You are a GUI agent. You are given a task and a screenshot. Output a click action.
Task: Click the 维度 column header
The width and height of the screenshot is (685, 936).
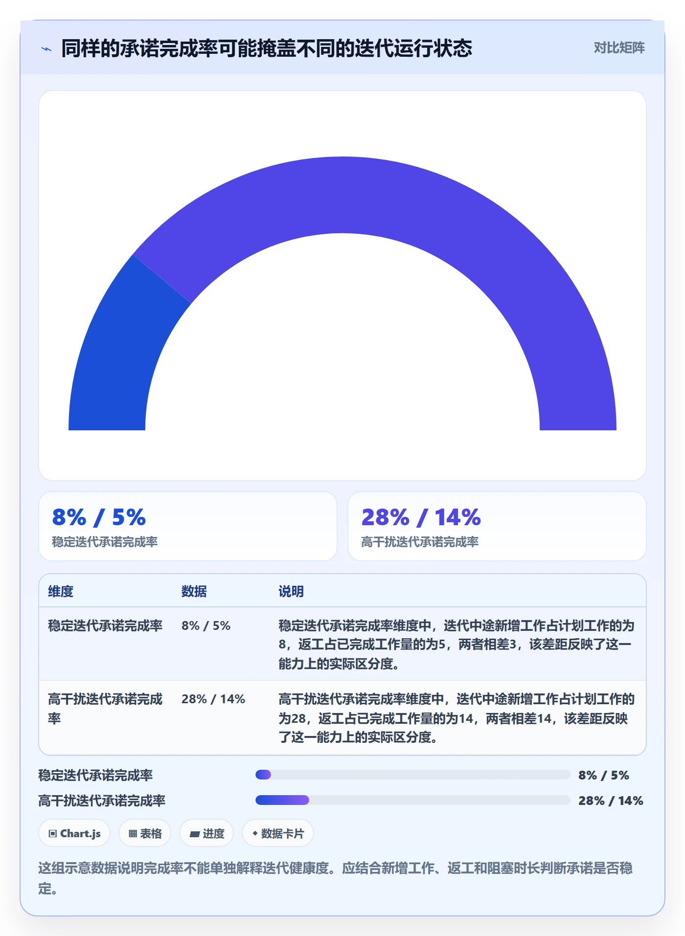point(61,591)
